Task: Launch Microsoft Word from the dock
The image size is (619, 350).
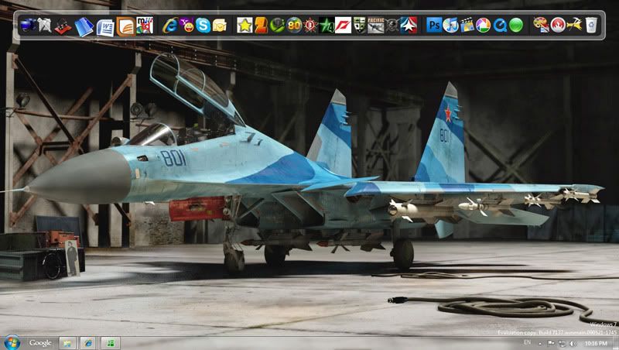Action: [x=105, y=27]
